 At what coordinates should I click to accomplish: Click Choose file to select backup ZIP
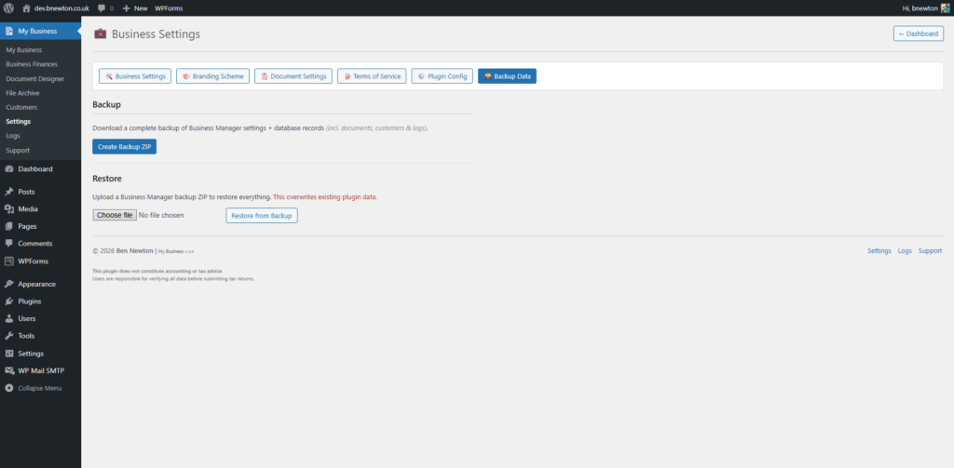pos(115,215)
